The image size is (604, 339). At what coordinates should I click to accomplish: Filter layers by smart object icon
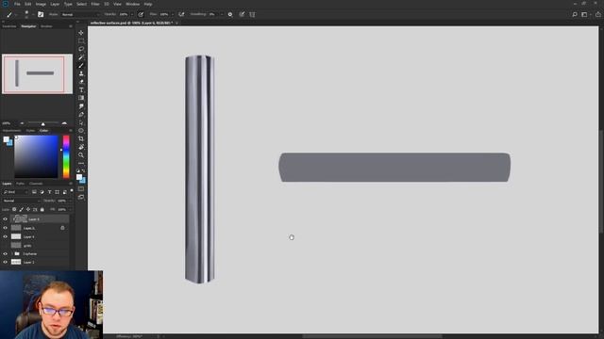[x=64, y=192]
